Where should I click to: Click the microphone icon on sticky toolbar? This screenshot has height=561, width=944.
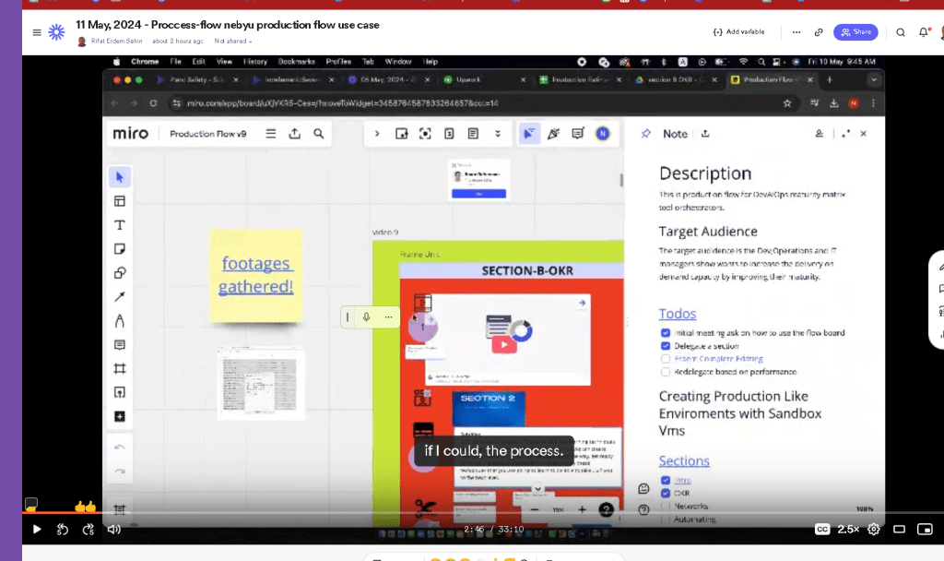[366, 317]
